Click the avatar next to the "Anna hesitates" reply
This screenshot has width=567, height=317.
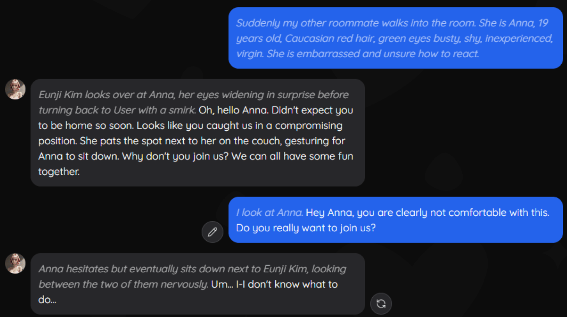pos(15,263)
